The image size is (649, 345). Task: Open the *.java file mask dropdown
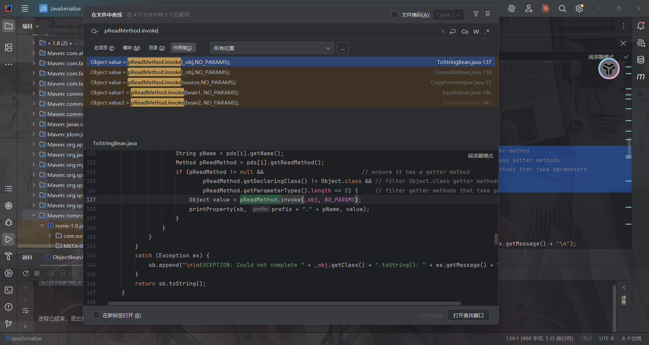[458, 15]
